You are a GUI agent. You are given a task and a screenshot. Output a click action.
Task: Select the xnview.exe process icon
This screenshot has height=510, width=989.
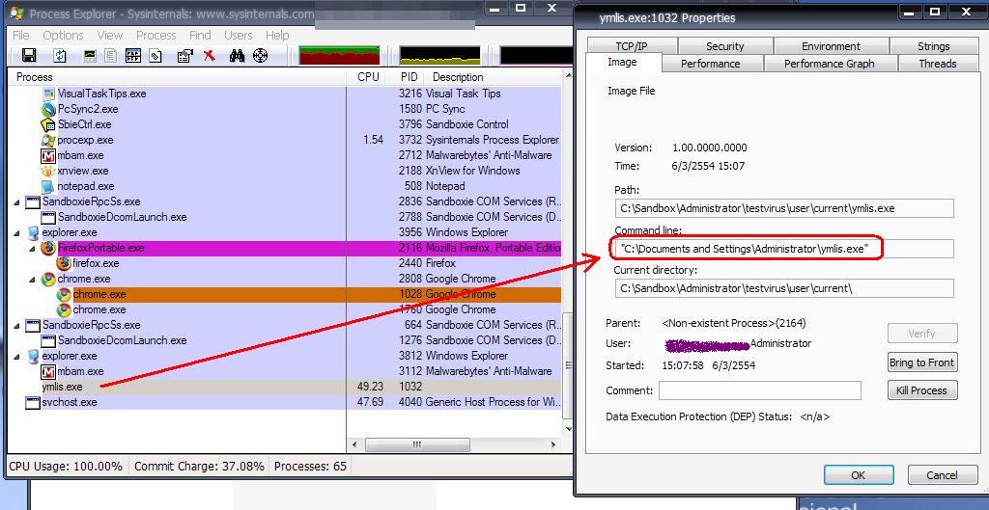(x=48, y=171)
